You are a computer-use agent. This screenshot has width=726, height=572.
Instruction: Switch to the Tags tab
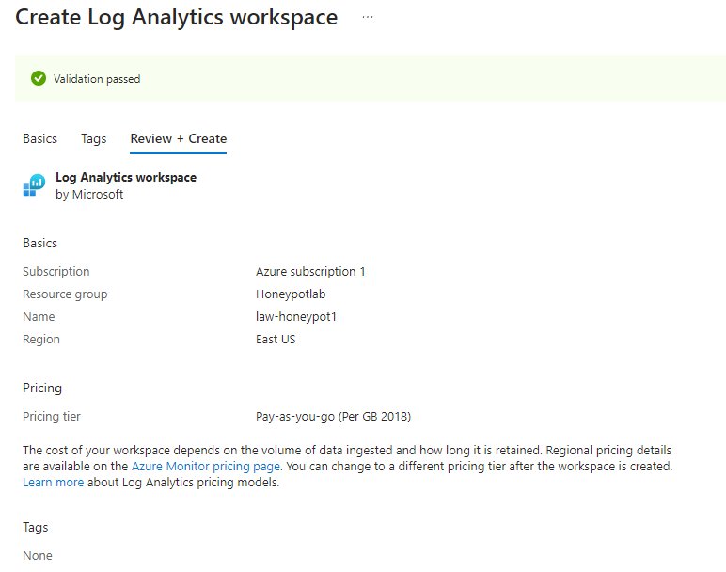pos(93,138)
